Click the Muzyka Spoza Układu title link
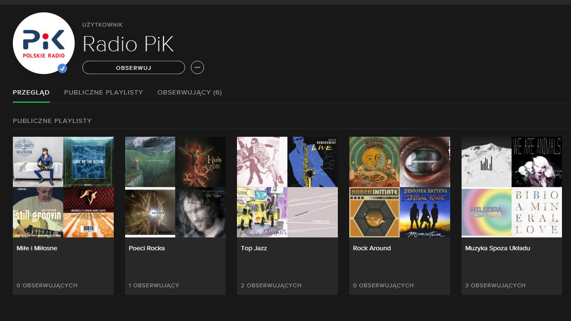Image resolution: width=571 pixels, height=321 pixels. click(x=498, y=248)
